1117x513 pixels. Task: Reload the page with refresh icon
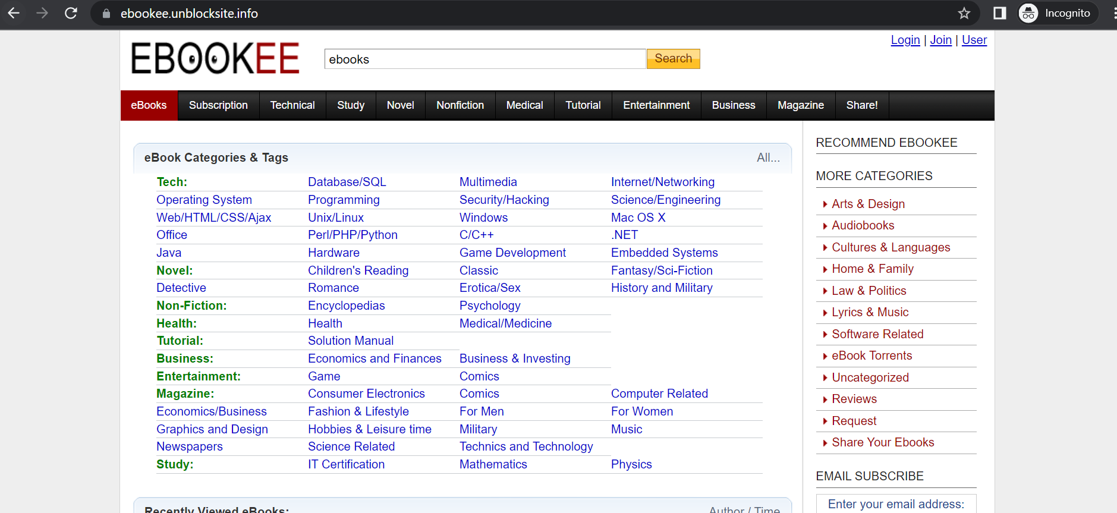[x=71, y=13]
